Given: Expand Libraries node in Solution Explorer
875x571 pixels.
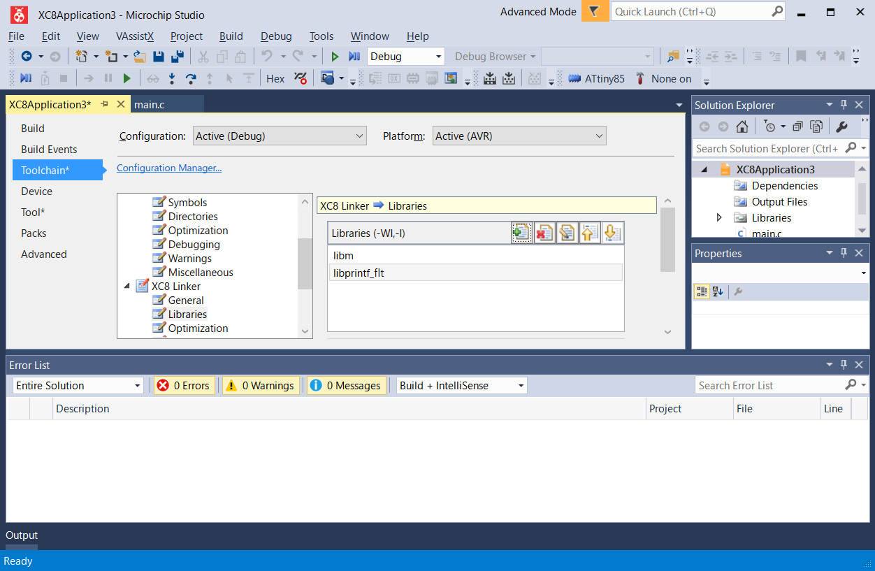Looking at the screenshot, I should (x=719, y=217).
